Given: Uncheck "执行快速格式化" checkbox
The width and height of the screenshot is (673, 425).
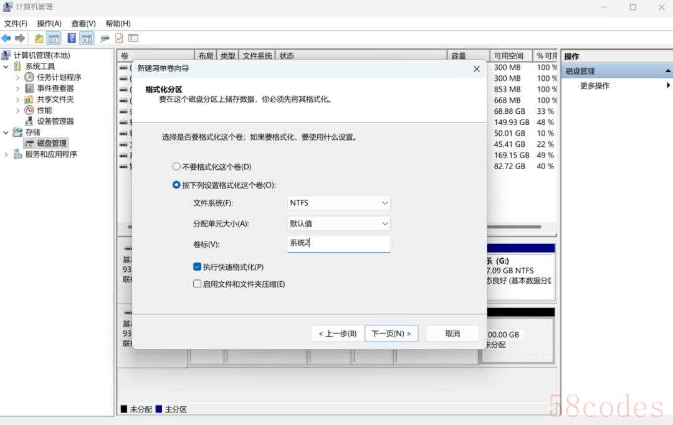Looking at the screenshot, I should tap(197, 267).
